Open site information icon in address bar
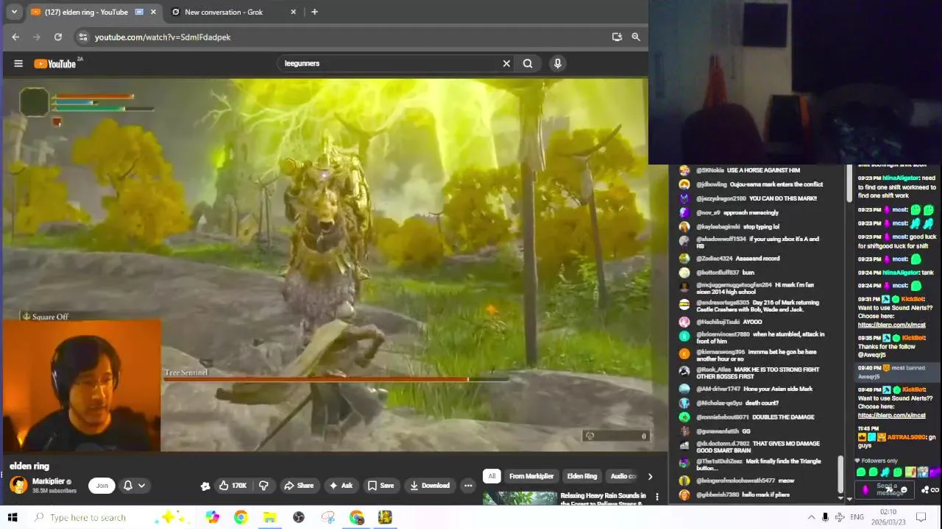This screenshot has height=529, width=942. [83, 37]
